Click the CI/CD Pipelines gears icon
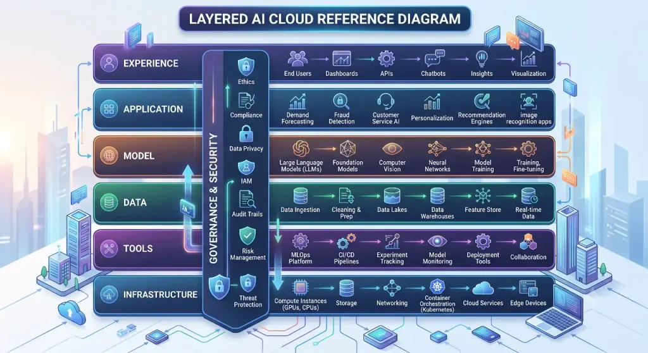 click(346, 242)
